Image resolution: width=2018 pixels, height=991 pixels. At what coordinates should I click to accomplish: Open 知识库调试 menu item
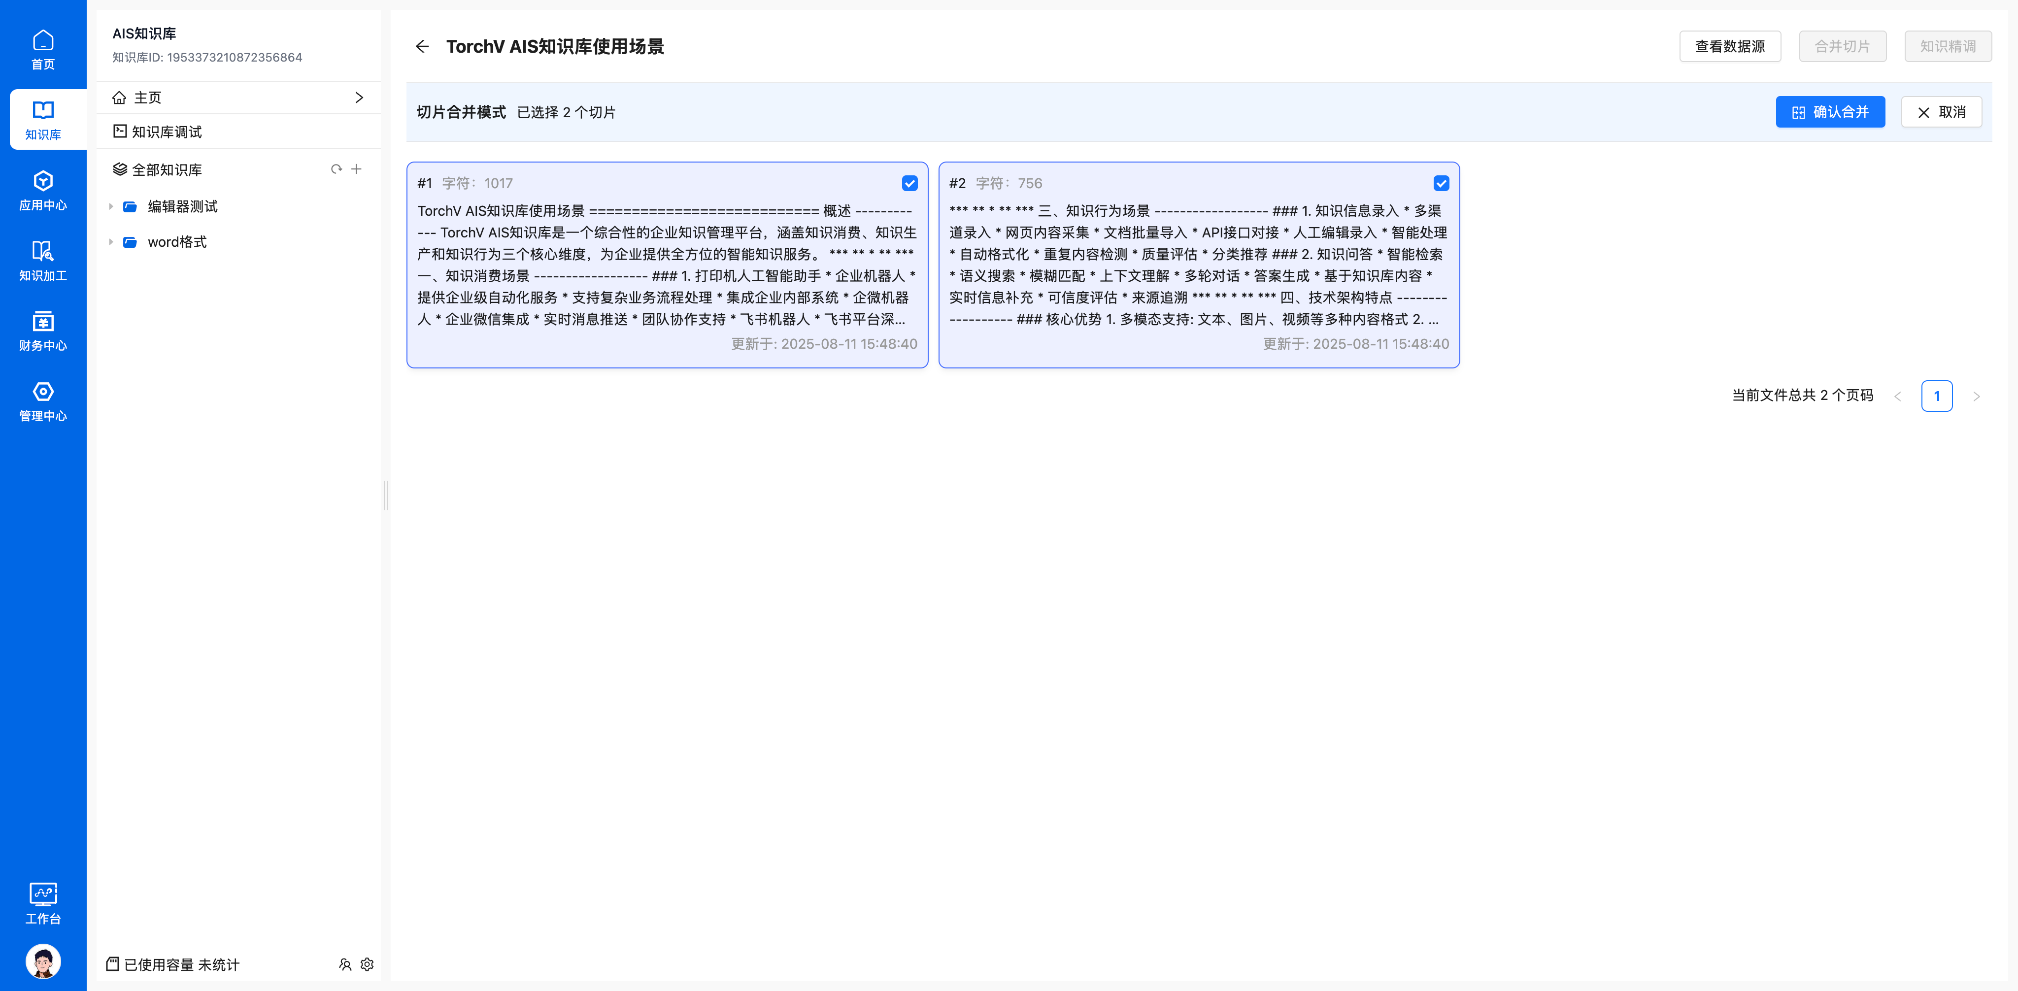238,132
